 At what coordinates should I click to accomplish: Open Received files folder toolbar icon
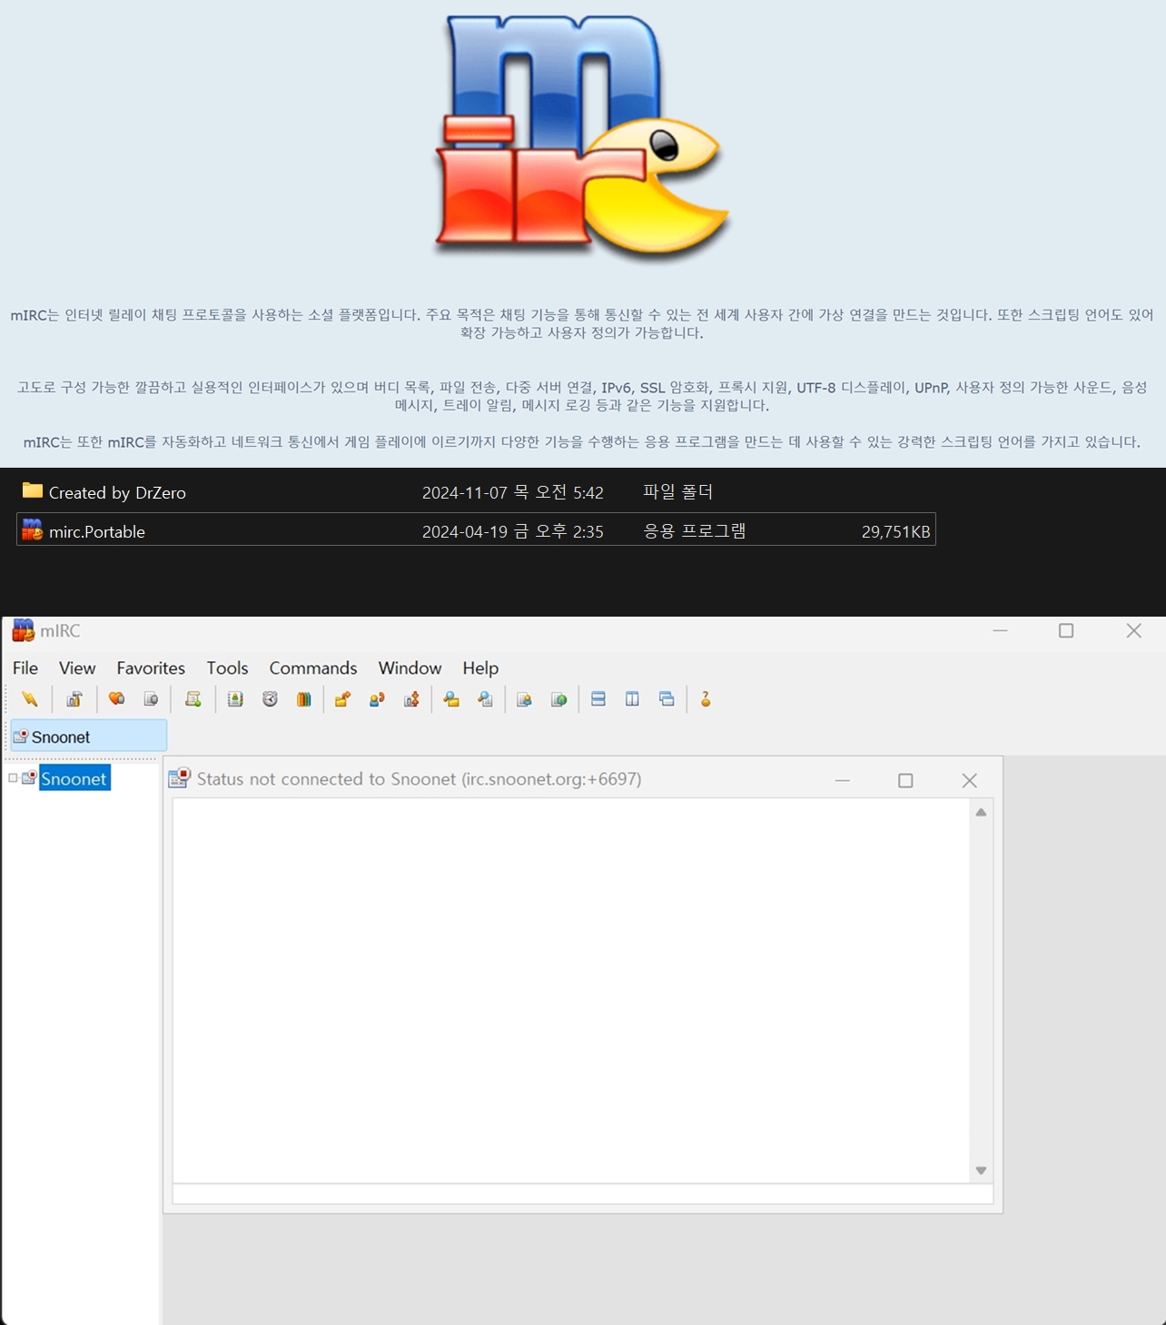(451, 698)
